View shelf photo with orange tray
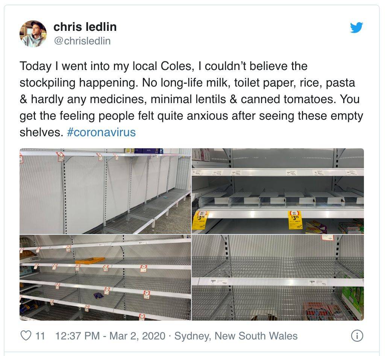The height and width of the screenshot is (356, 385). coord(105,278)
